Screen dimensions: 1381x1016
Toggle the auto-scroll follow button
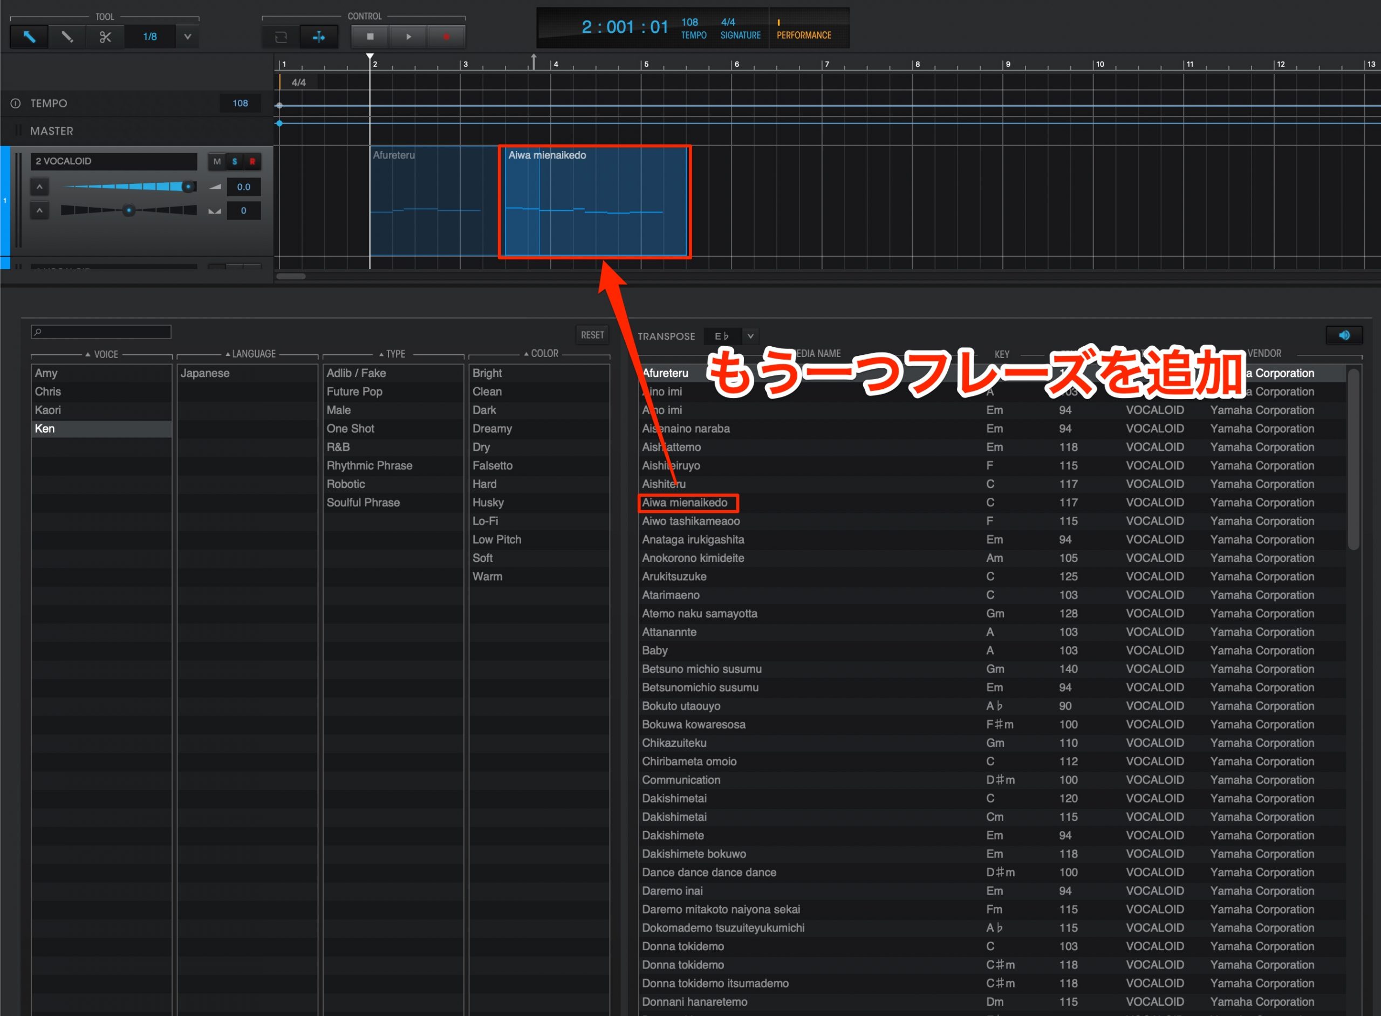click(319, 37)
